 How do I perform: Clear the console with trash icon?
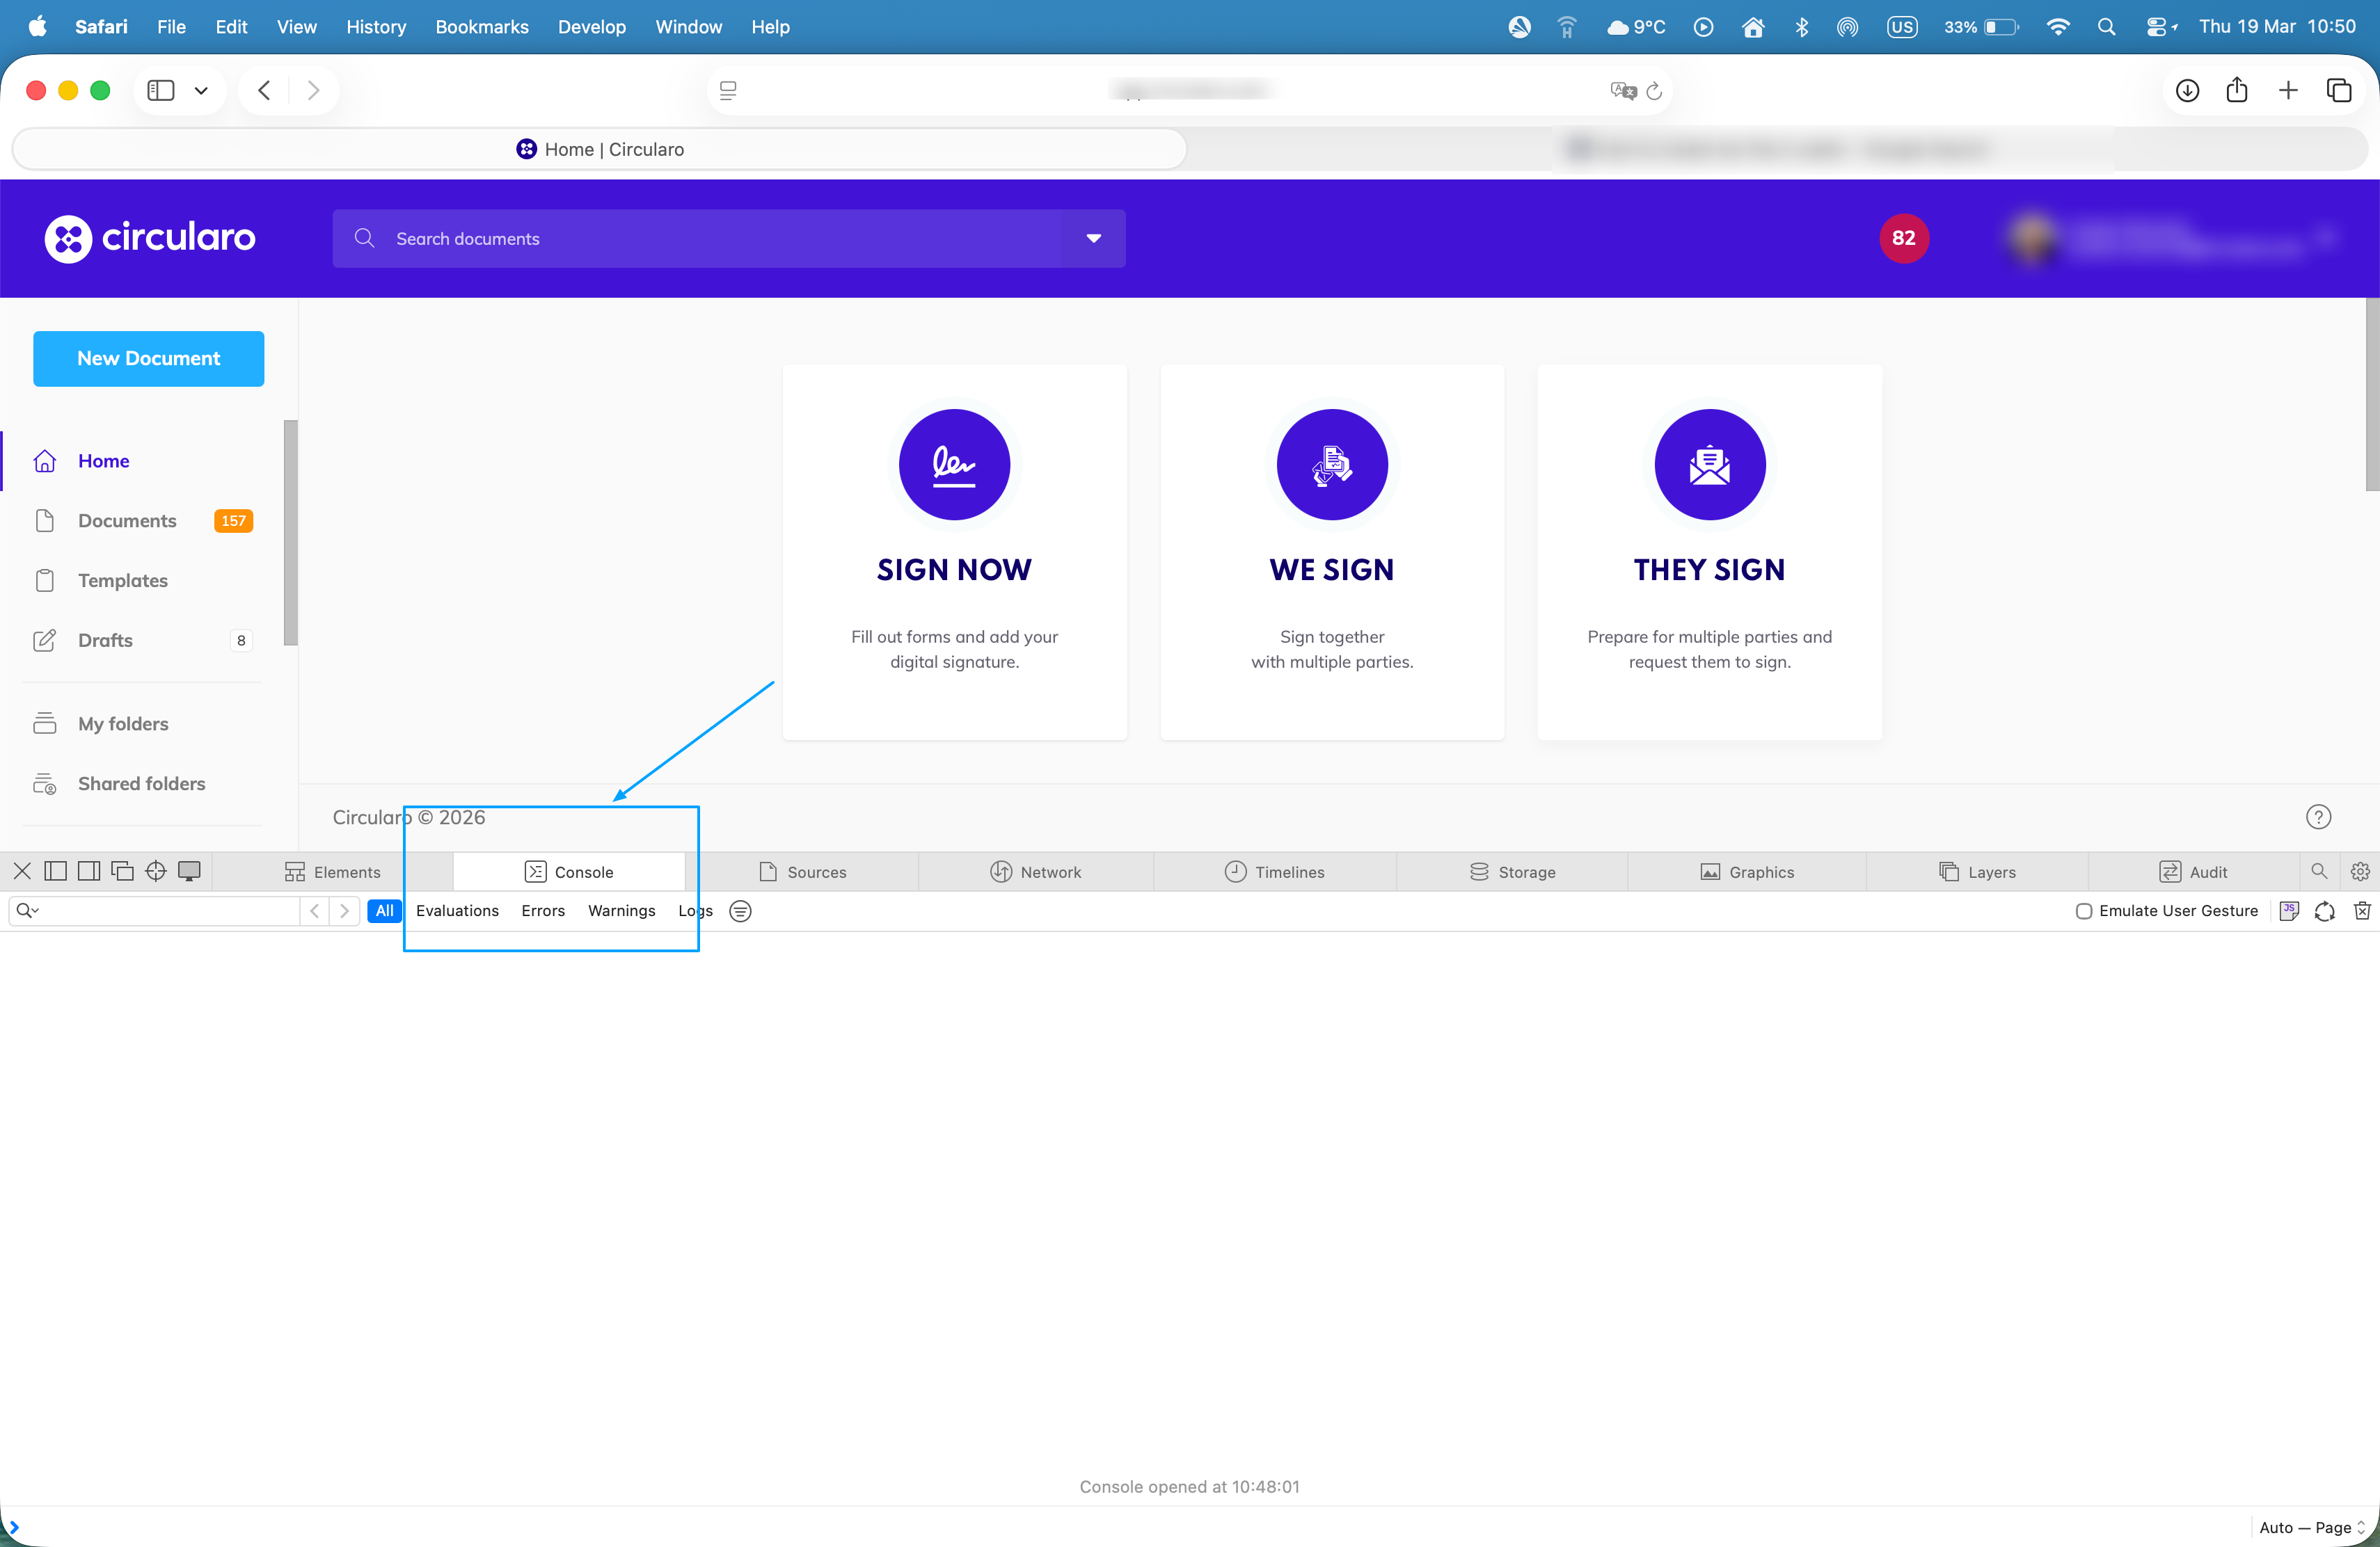pos(2361,911)
